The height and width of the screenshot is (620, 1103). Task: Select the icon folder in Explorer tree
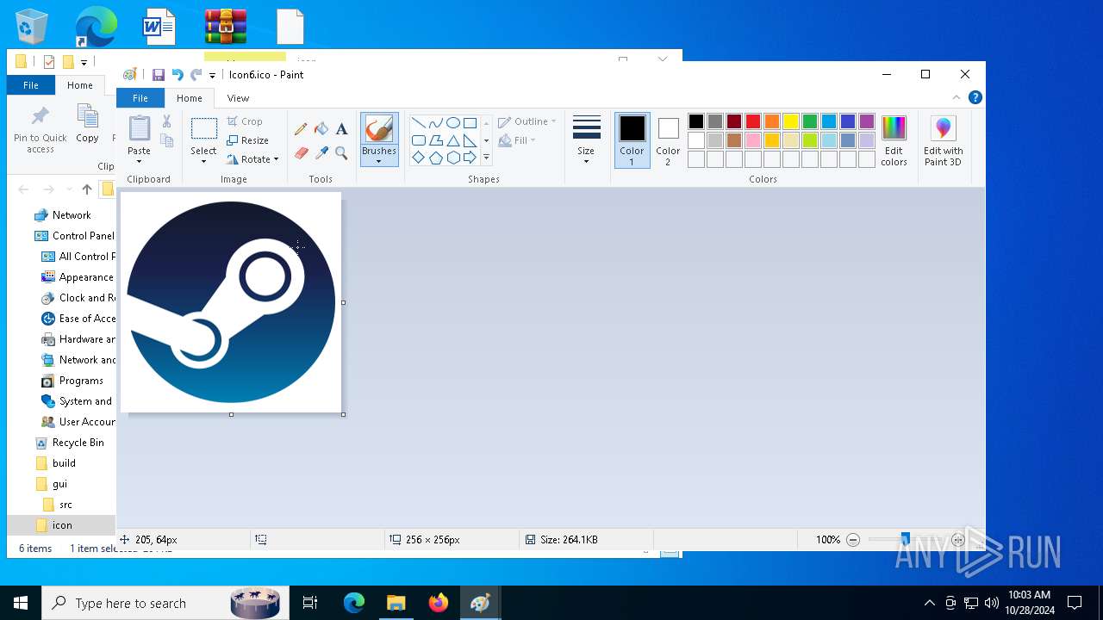[62, 525]
